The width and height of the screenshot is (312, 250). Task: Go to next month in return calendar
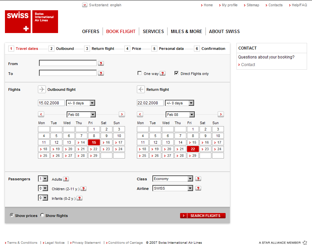[x=221, y=114]
